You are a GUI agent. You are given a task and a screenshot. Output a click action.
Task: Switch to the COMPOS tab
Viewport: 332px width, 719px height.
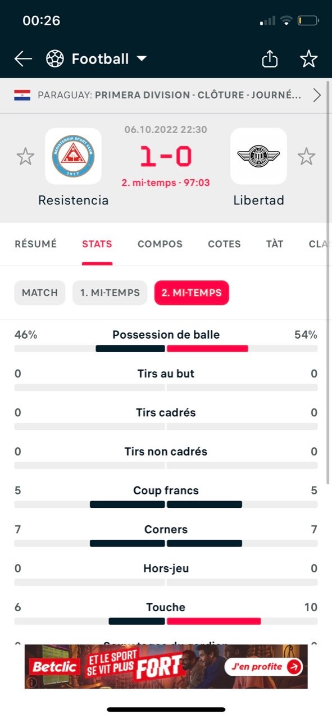tap(160, 244)
